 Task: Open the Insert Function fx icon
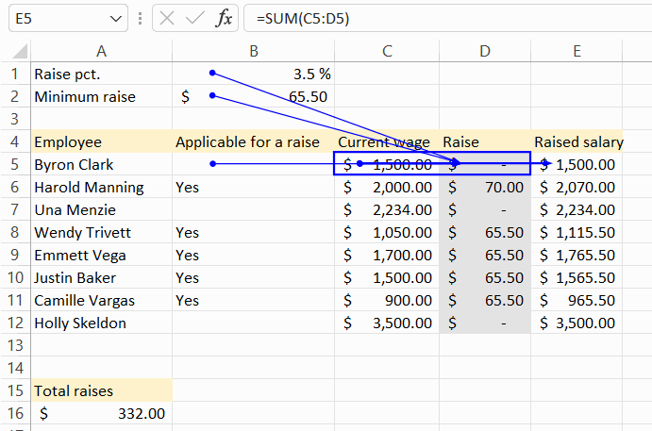pyautogui.click(x=224, y=19)
